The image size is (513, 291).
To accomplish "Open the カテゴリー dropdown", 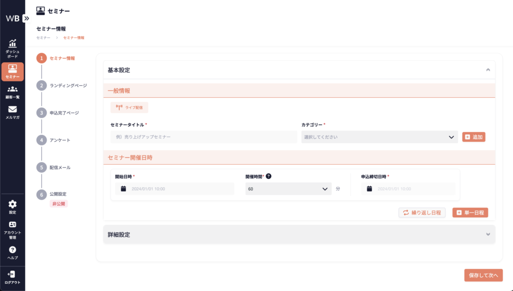I will pos(379,137).
